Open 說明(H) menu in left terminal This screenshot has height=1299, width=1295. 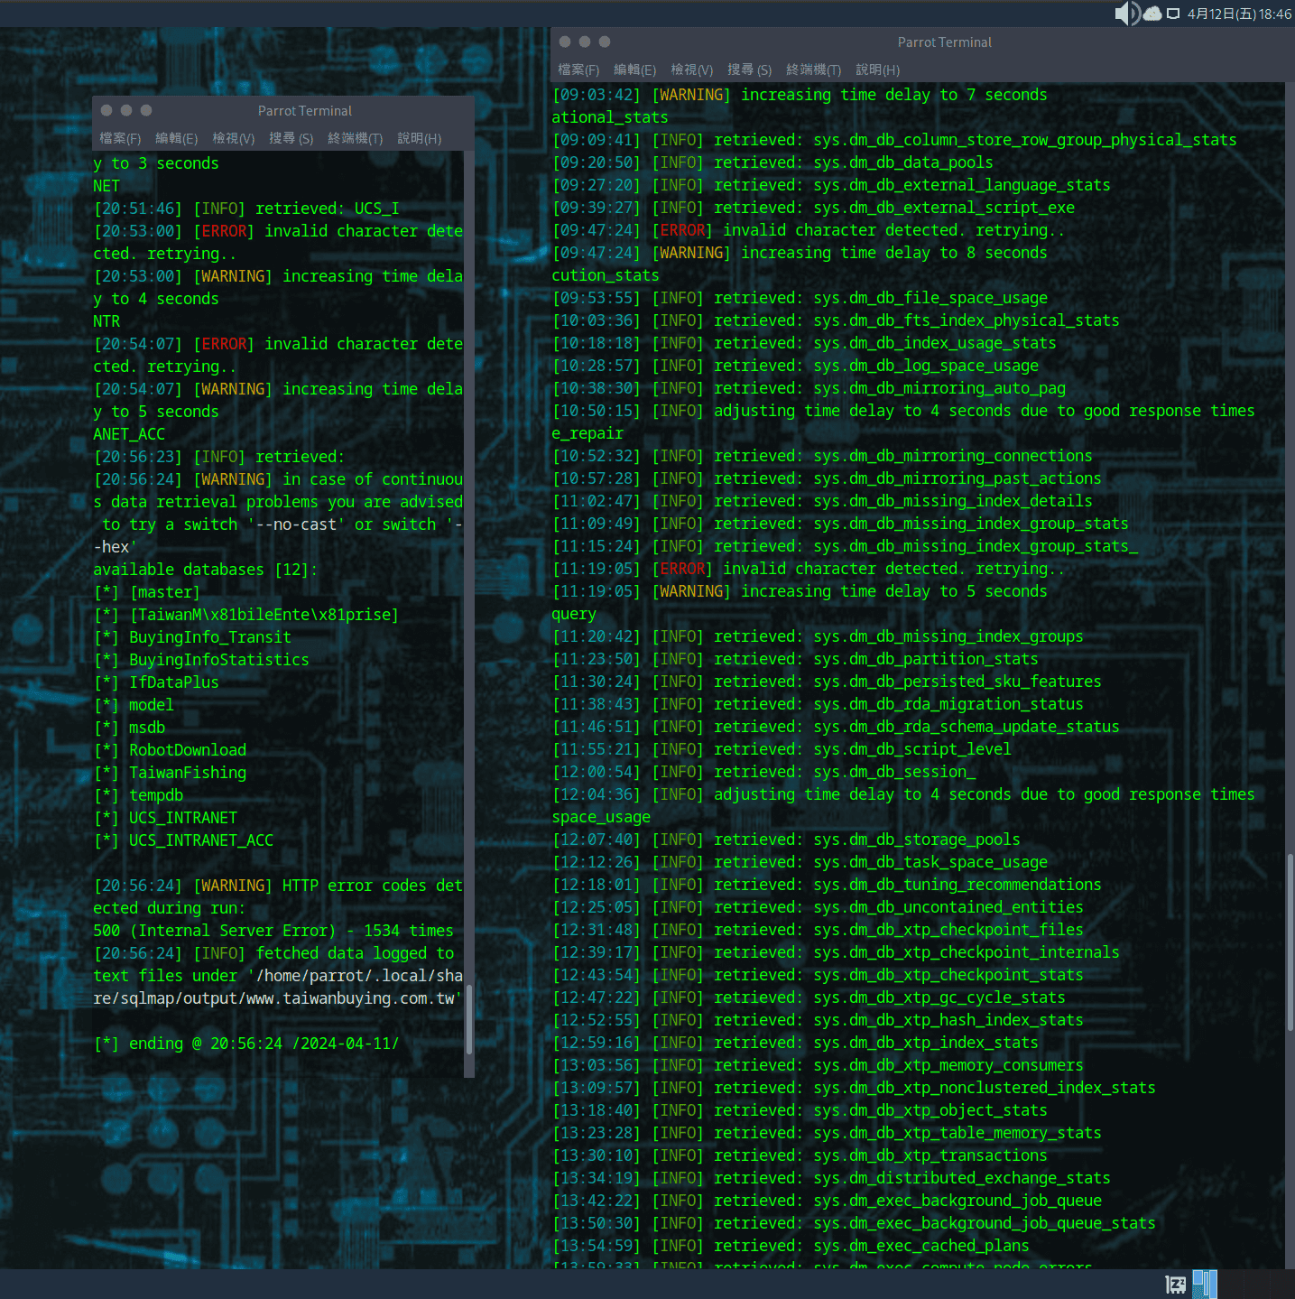click(419, 138)
